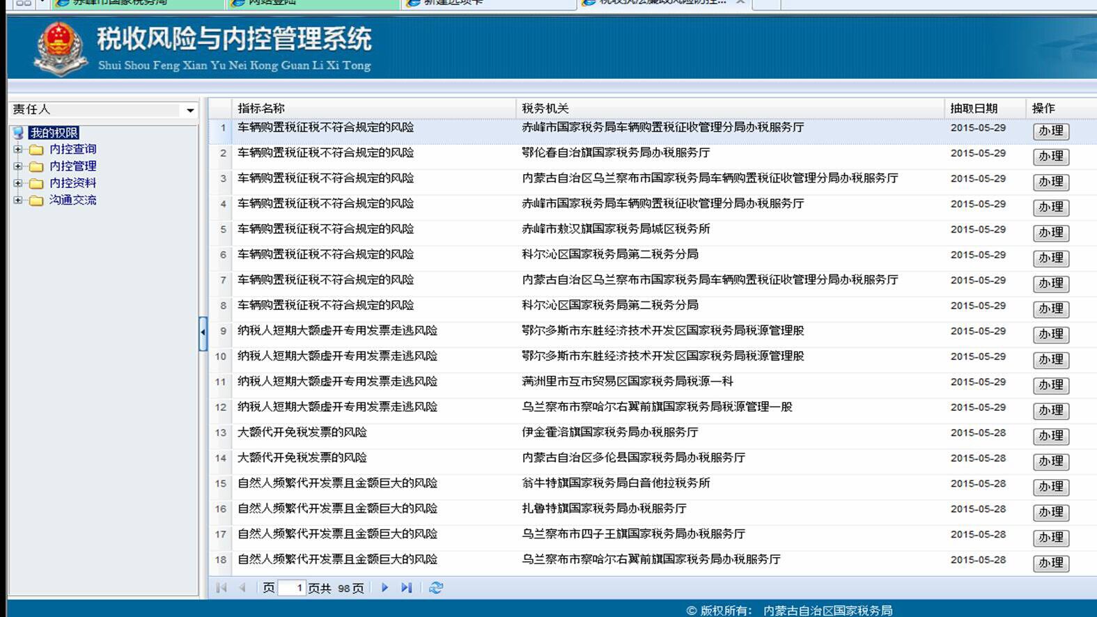Viewport: 1097px width, 617px height.
Task: Sort by the 抽取日期 column header
Action: tap(974, 109)
